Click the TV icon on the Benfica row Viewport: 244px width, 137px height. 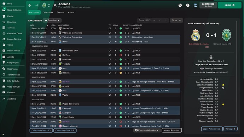pos(110,55)
